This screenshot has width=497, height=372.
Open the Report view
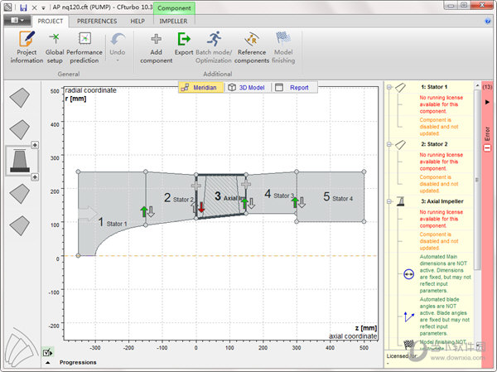[293, 88]
